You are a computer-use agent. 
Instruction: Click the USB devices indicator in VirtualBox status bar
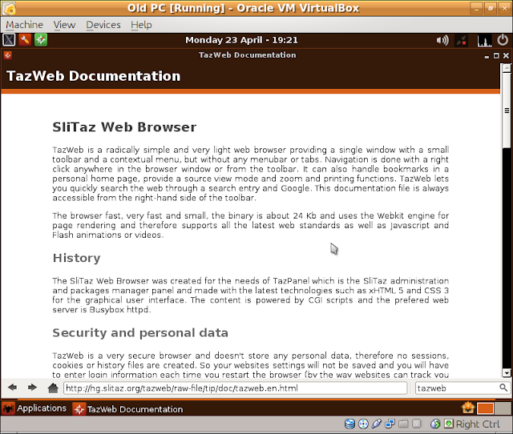(x=377, y=424)
